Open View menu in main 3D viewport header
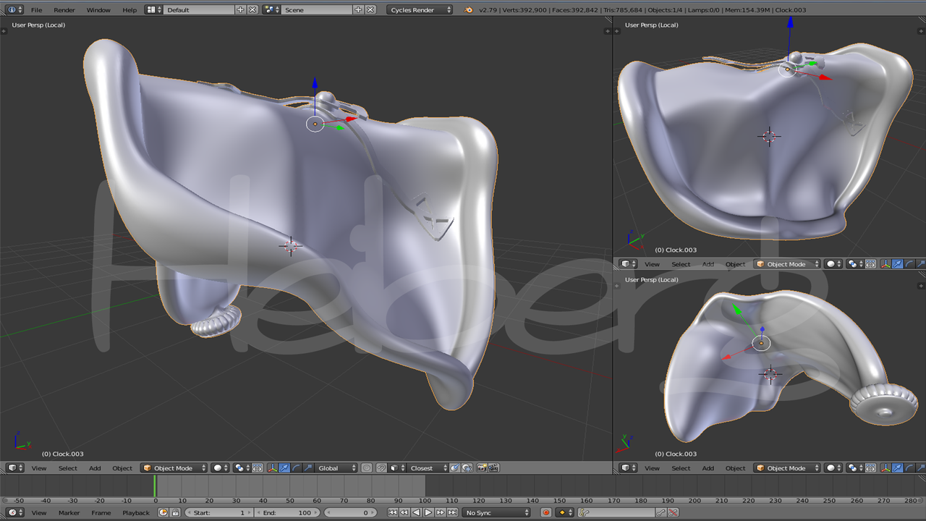The width and height of the screenshot is (926, 521). click(x=39, y=468)
